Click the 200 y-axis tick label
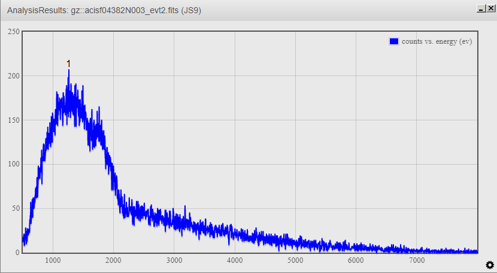Viewport: 497px width, 273px height. pos(13,76)
